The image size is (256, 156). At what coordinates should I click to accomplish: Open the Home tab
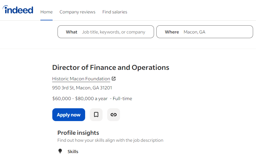pos(46,12)
